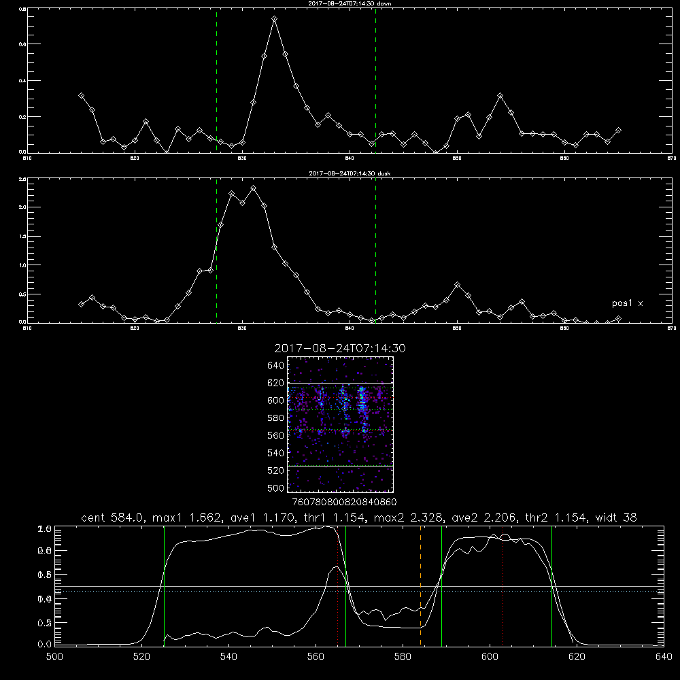
Task: Select the spectral image y-axis label 560
Action: [276, 435]
